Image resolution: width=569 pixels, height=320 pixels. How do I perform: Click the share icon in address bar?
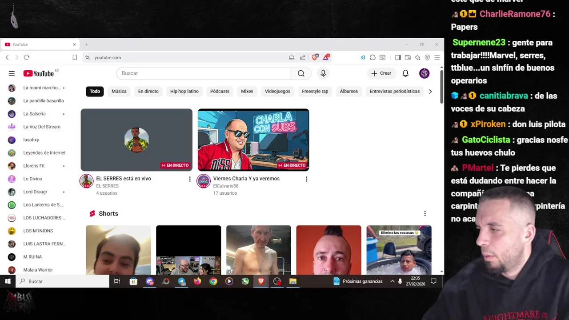pyautogui.click(x=303, y=57)
